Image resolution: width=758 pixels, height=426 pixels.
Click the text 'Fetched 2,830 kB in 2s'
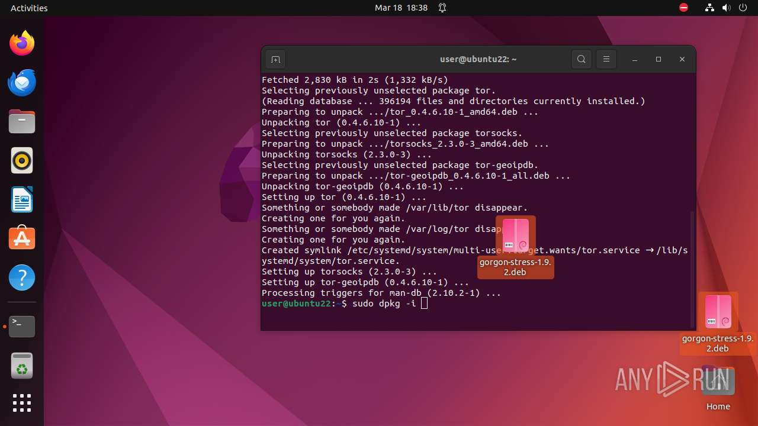[320, 80]
